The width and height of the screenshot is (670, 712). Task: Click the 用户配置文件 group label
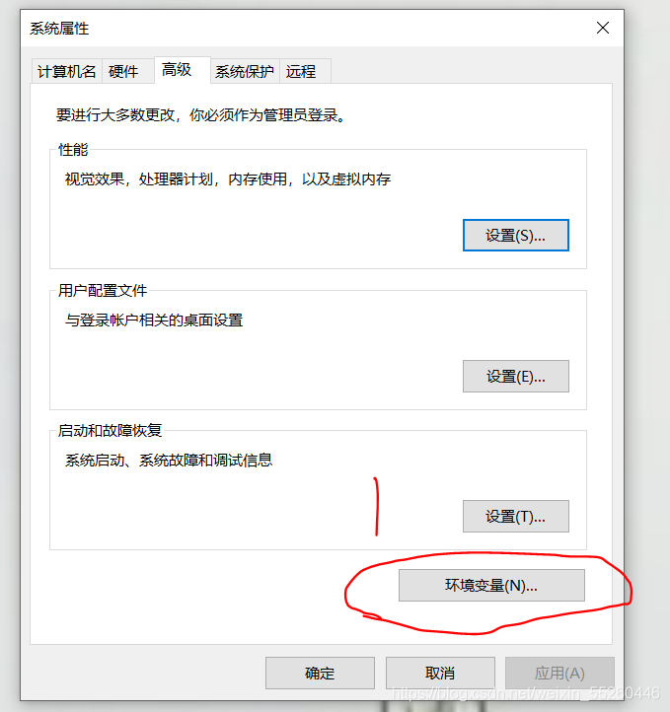point(103,290)
